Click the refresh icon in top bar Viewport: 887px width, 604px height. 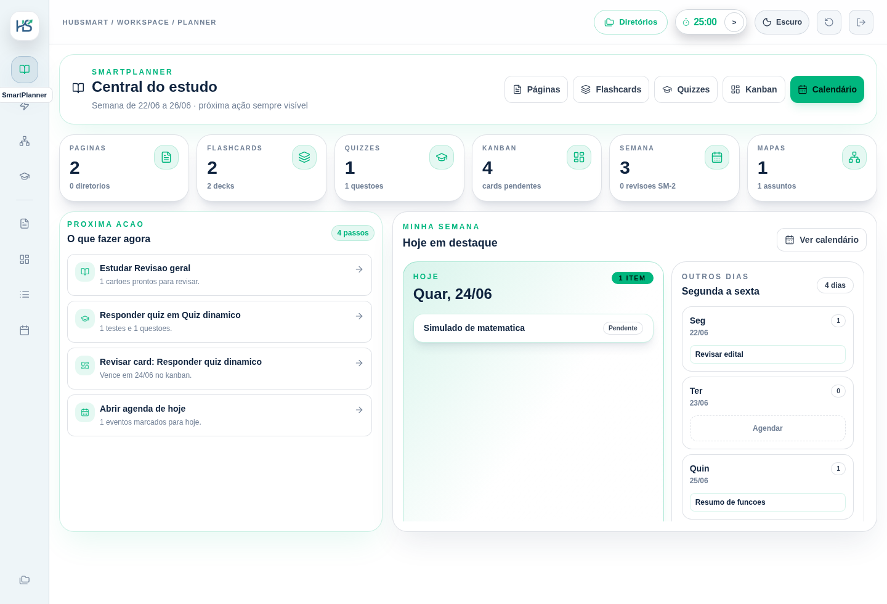click(x=829, y=22)
